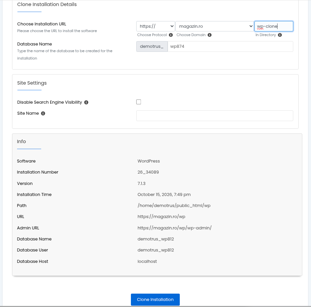
Task: Click the Info section heading
Action: click(21, 141)
